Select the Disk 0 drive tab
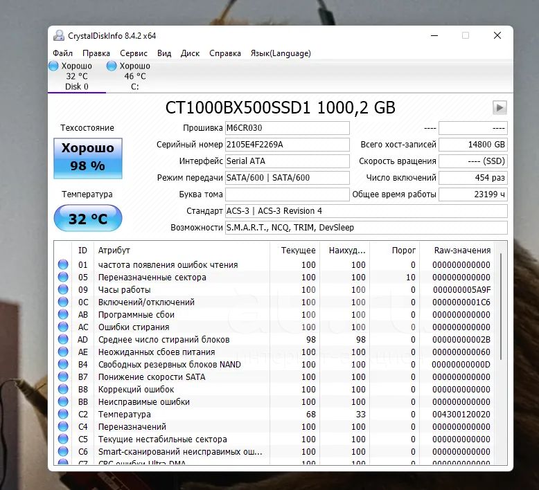Image resolution: width=539 pixels, height=490 pixels. tap(77, 76)
